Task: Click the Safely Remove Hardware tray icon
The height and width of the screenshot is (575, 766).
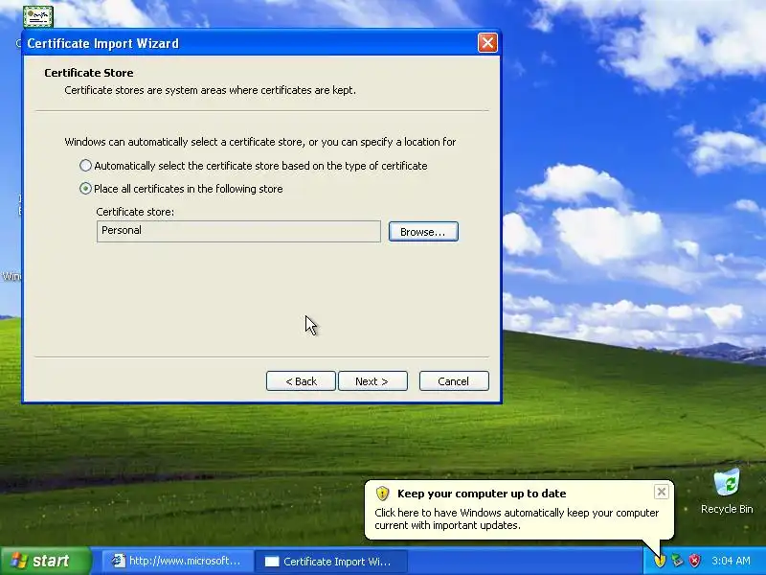Action: pos(677,561)
